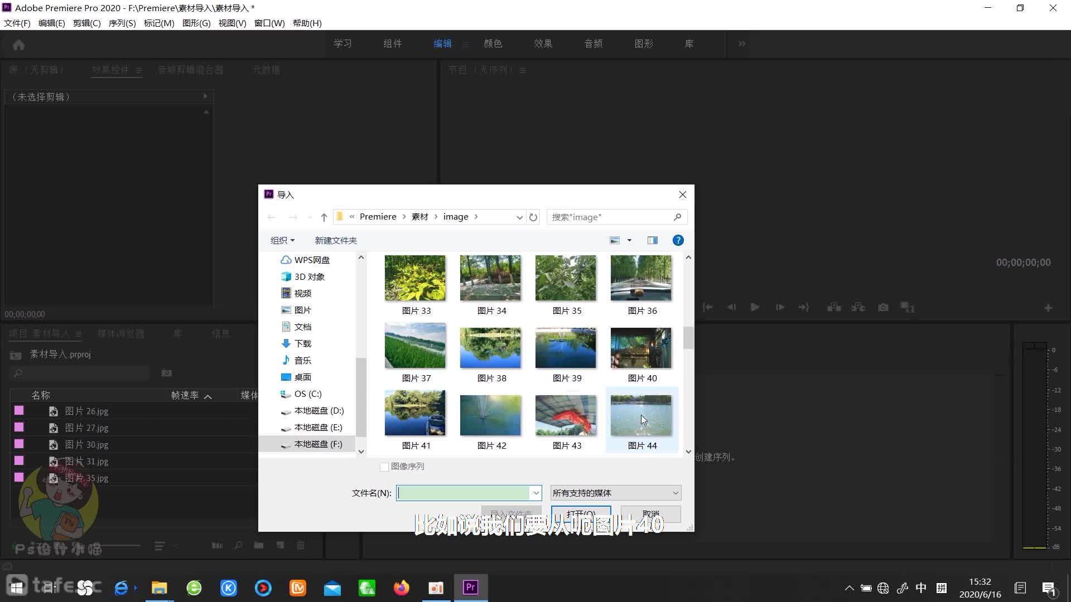Open the Mail app from taskbar
The image size is (1071, 602).
332,588
